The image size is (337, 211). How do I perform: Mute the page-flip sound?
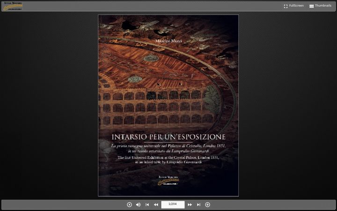point(138,204)
